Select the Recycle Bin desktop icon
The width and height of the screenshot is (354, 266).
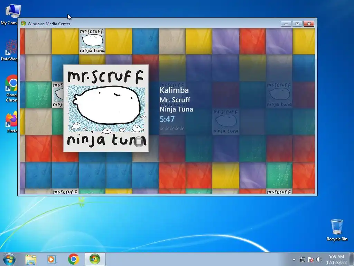pyautogui.click(x=337, y=230)
